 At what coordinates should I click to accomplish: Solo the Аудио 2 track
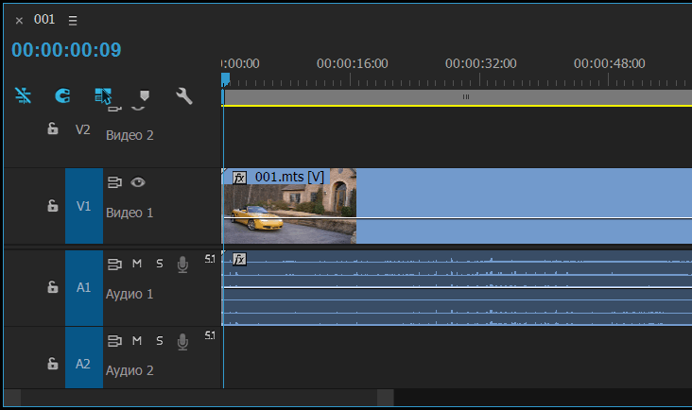(x=160, y=341)
